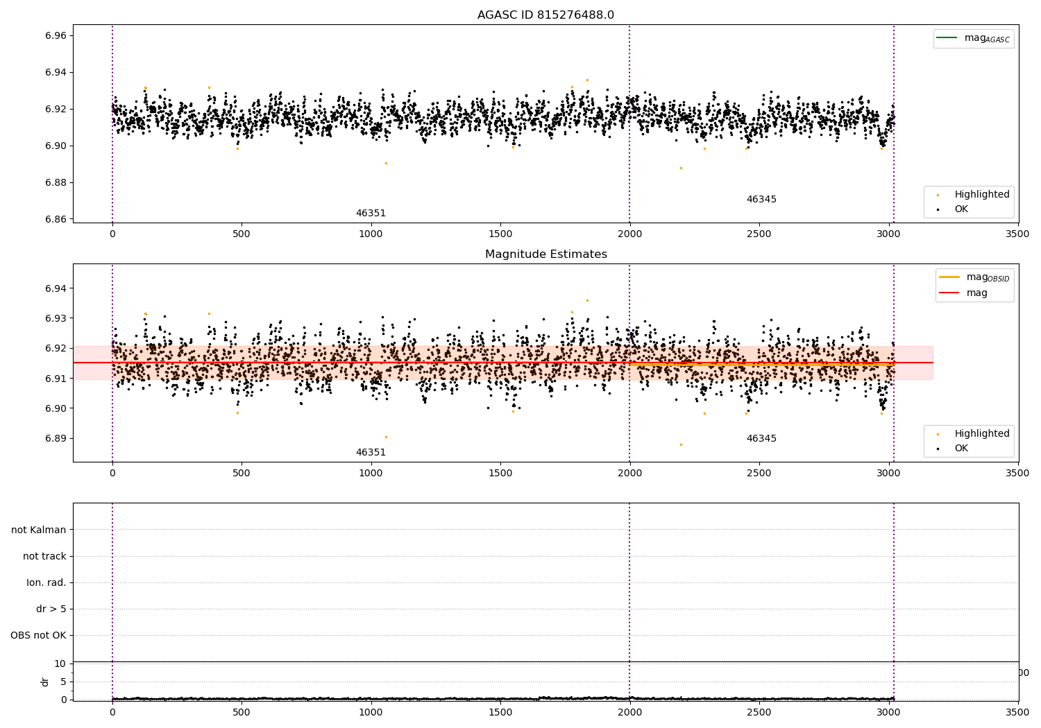Select the mag AGASC legend entry label
1041x728 pixels.
[987, 38]
